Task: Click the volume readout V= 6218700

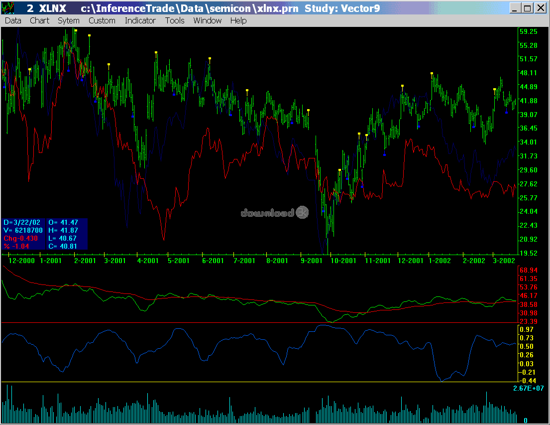Action: coord(23,230)
